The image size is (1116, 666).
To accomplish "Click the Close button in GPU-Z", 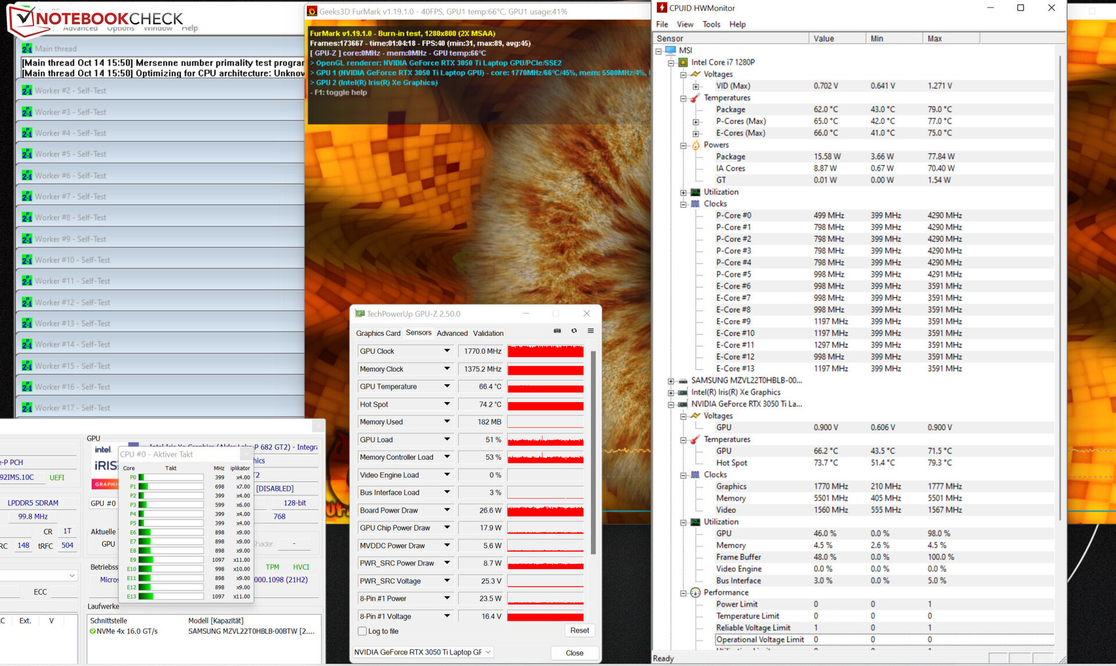I will coord(574,653).
